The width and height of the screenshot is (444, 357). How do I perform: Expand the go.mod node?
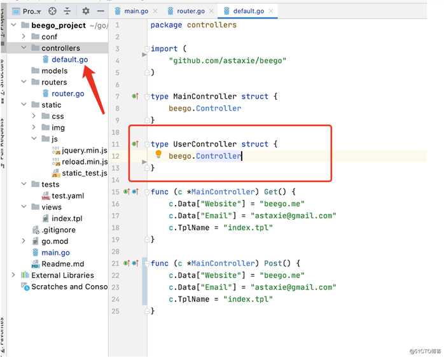point(24,241)
